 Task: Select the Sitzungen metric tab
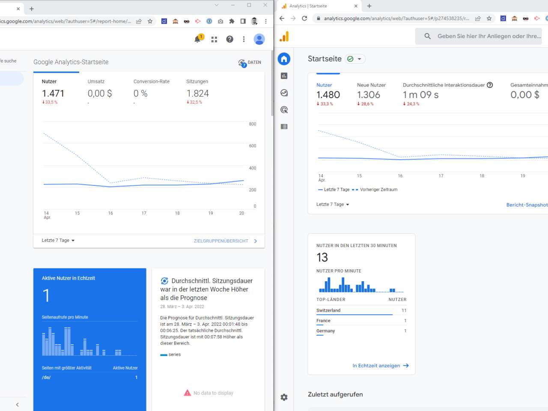tap(198, 92)
